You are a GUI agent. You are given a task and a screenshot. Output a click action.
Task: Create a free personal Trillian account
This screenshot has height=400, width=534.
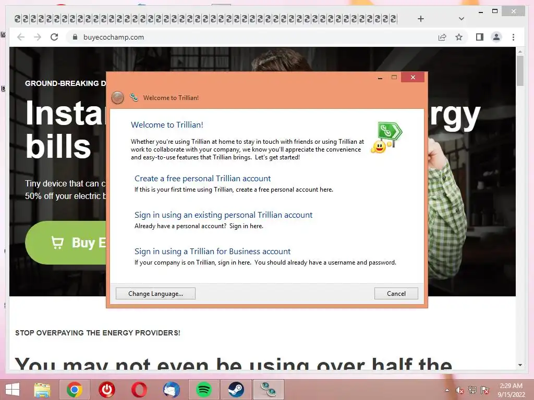[x=203, y=178]
